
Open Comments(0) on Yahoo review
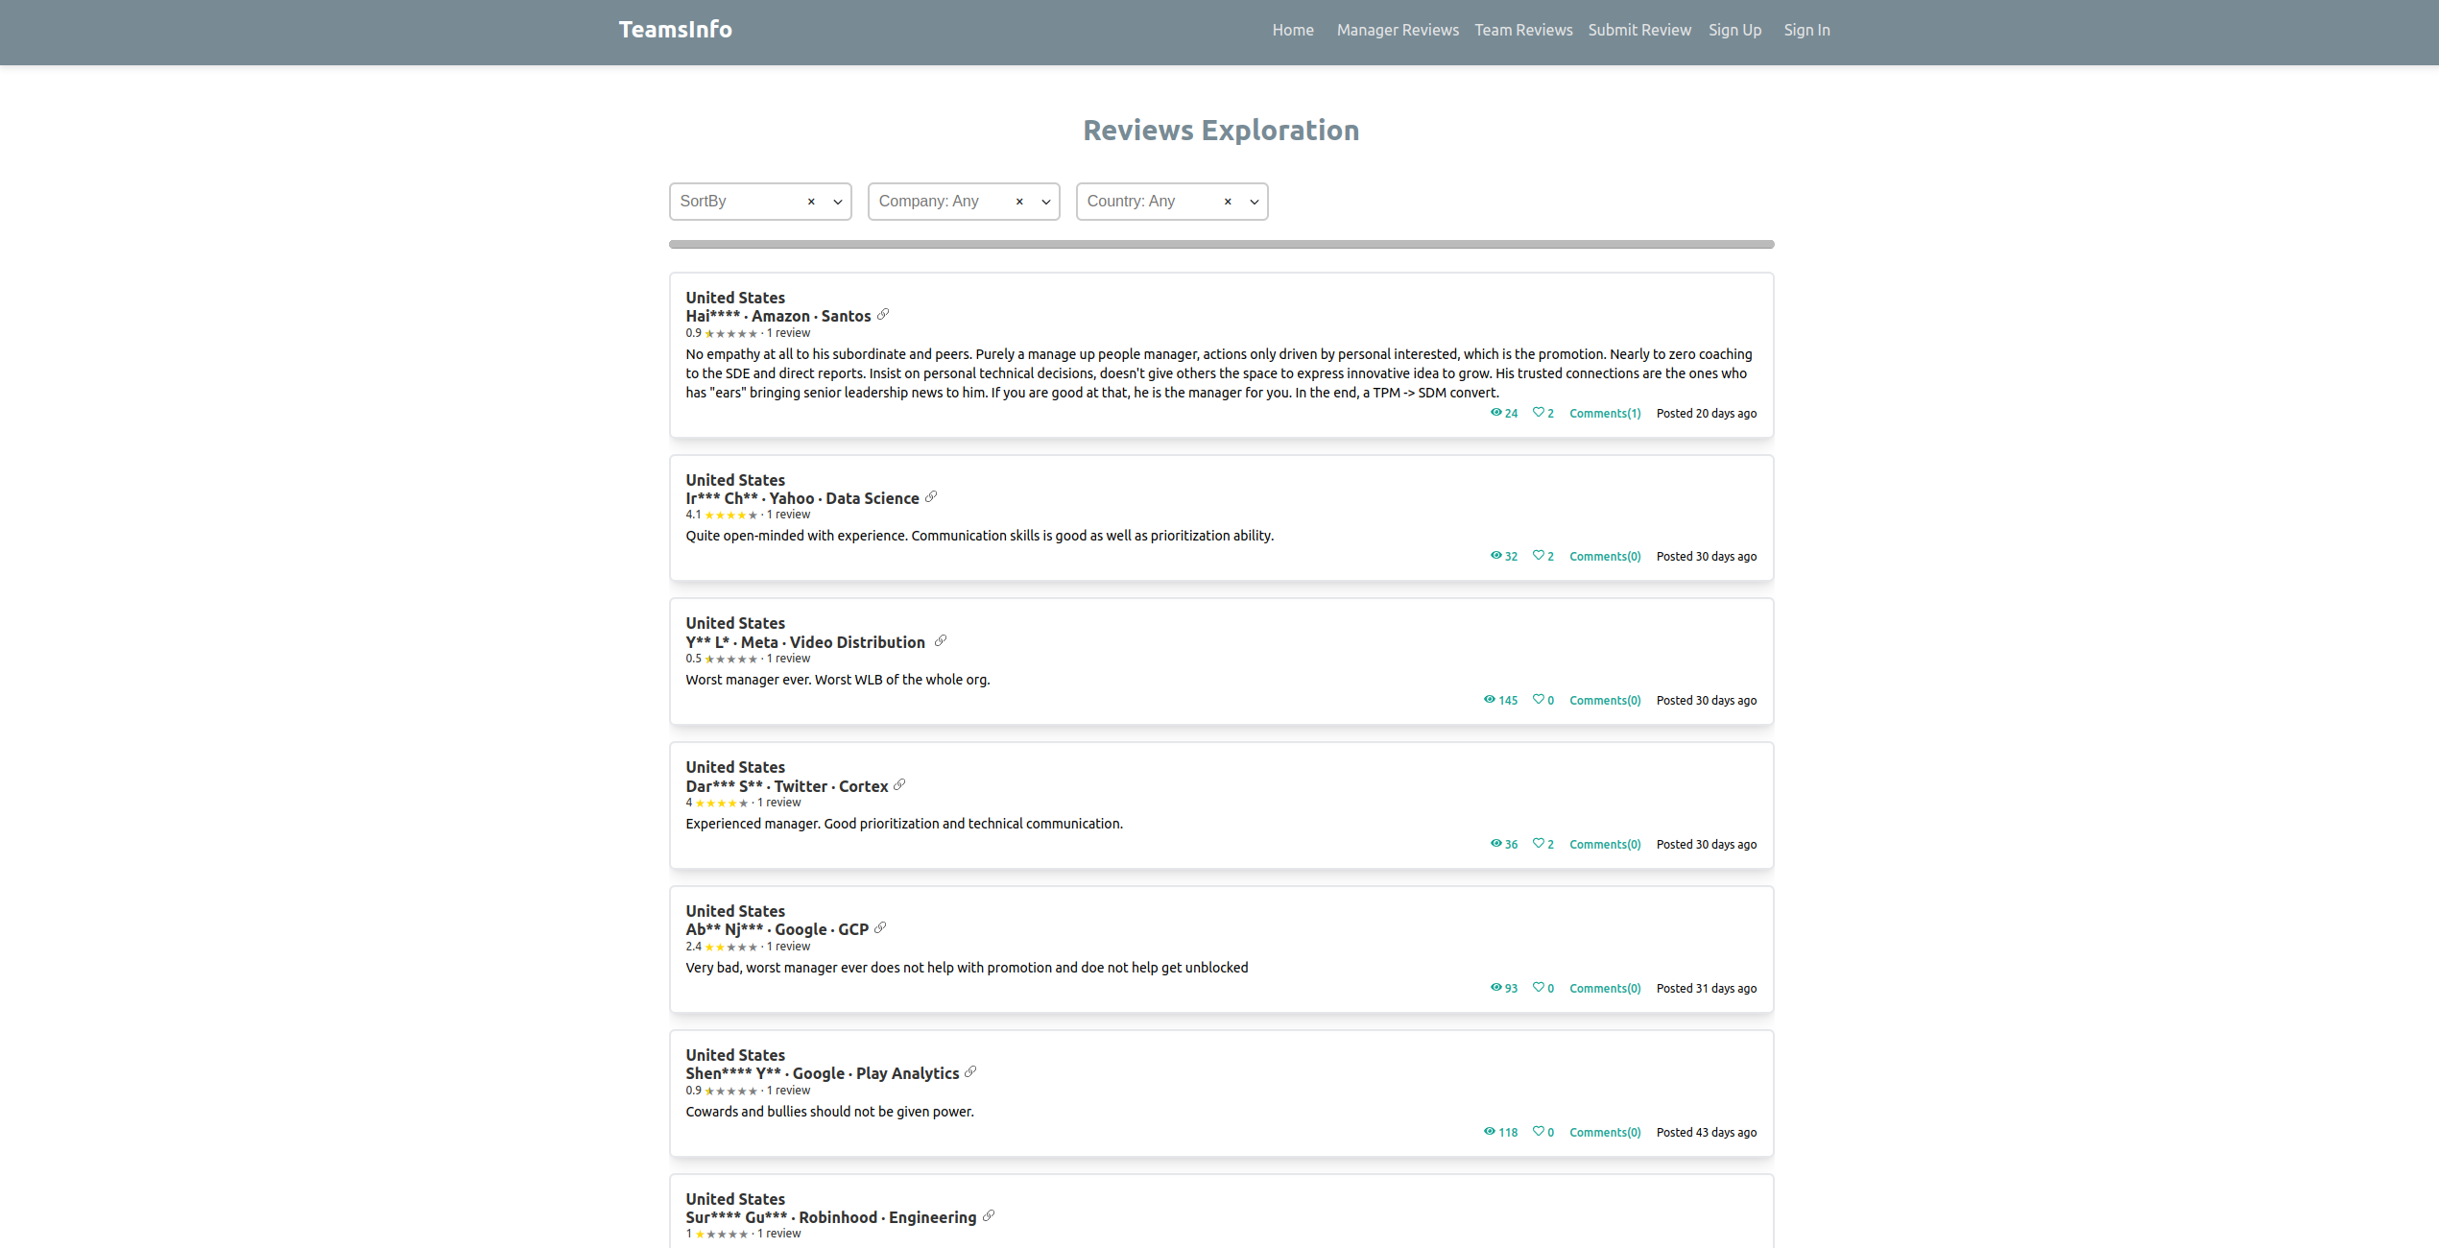[1605, 557]
